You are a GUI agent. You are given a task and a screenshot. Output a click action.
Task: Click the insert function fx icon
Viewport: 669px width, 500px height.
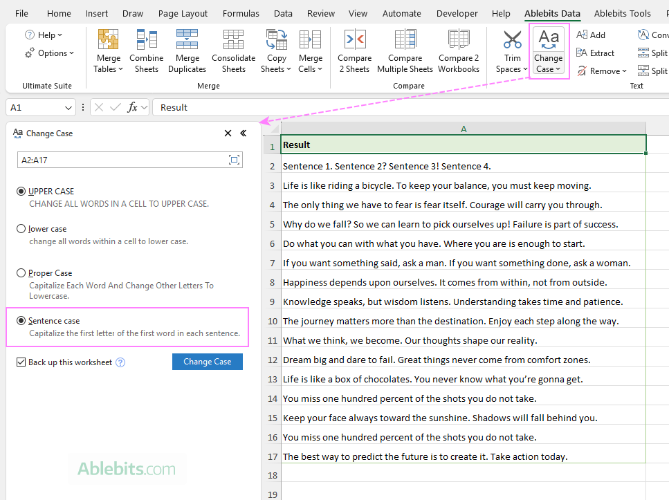(x=132, y=107)
